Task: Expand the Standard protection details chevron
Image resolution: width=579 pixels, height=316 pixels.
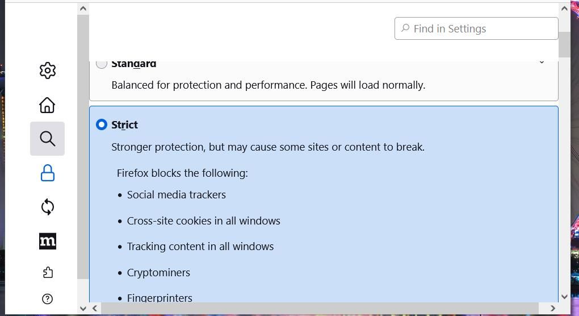Action: click(x=542, y=62)
